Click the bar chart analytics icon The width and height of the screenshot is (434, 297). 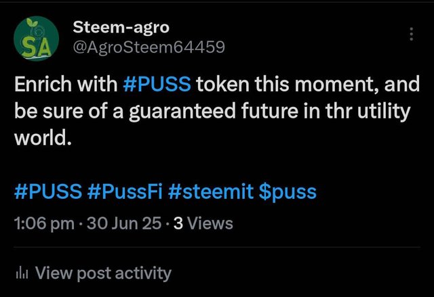click(22, 273)
